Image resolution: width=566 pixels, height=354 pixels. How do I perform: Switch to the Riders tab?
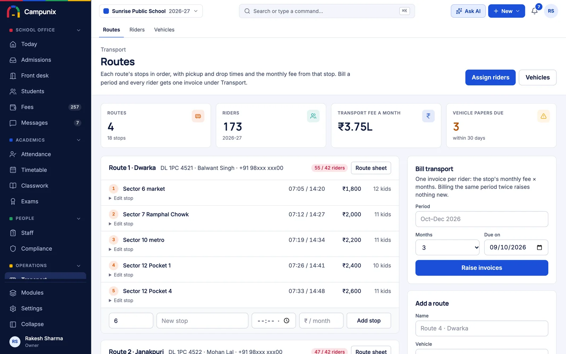[137, 30]
